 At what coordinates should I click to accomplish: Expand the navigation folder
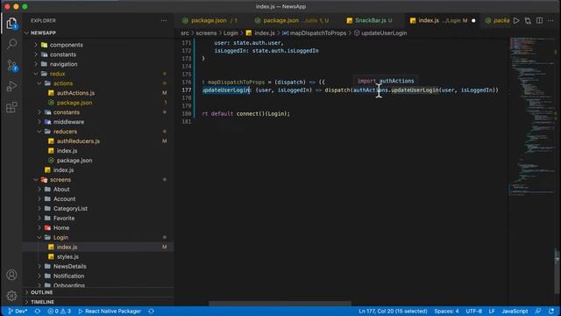[63, 64]
